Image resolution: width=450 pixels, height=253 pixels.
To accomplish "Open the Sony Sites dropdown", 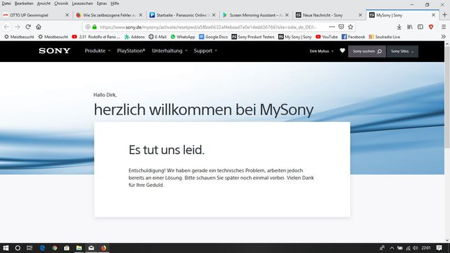I will (403, 52).
